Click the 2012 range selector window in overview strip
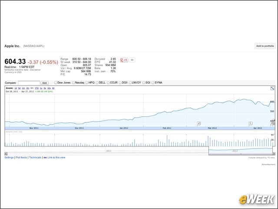Viewport: 278px width, 209px height. point(241,151)
